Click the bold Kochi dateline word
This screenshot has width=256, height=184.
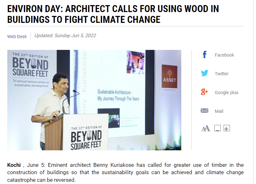[14, 165]
